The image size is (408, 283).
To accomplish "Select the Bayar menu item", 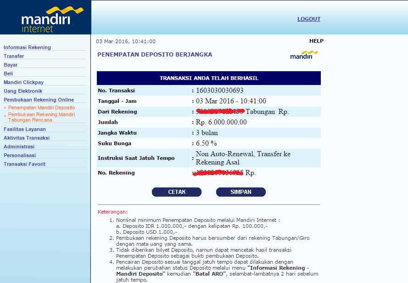I will 10,65.
